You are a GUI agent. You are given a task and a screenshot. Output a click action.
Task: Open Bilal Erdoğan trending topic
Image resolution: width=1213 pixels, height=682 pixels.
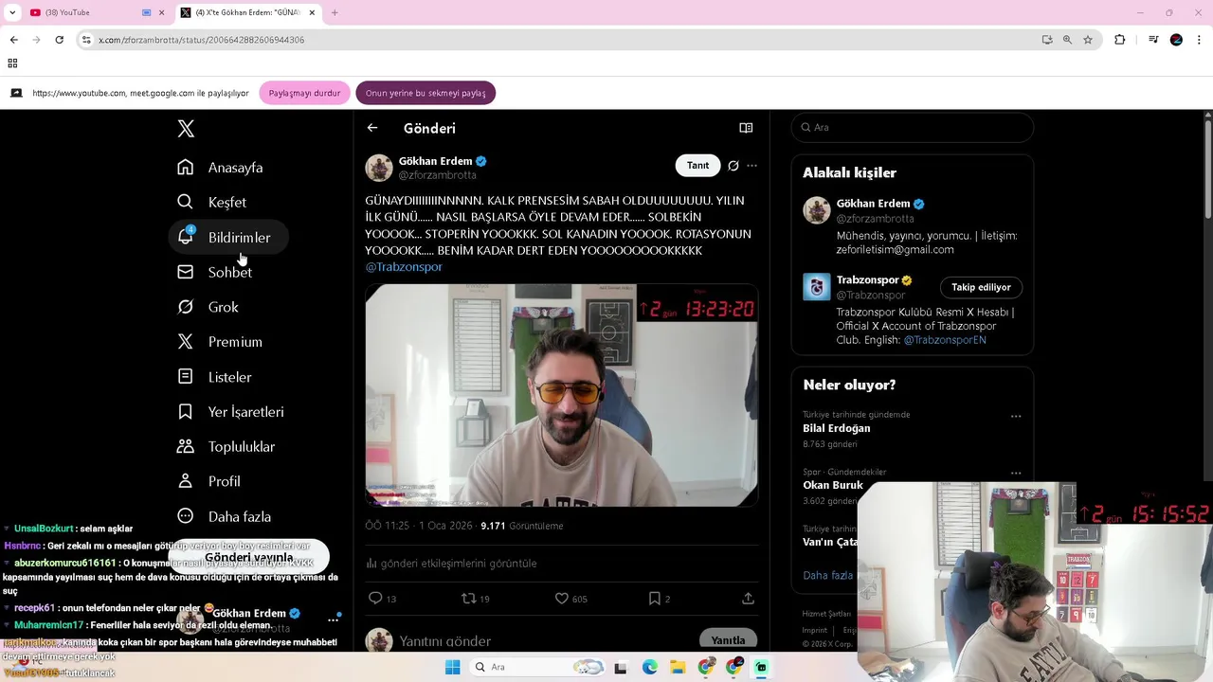point(837,428)
